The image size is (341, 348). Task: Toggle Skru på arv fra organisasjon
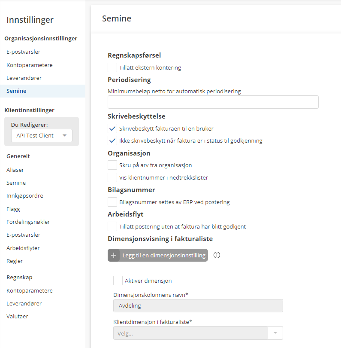click(112, 165)
